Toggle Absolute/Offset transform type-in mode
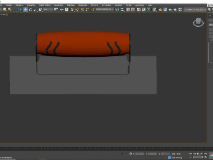 (x=130, y=154)
